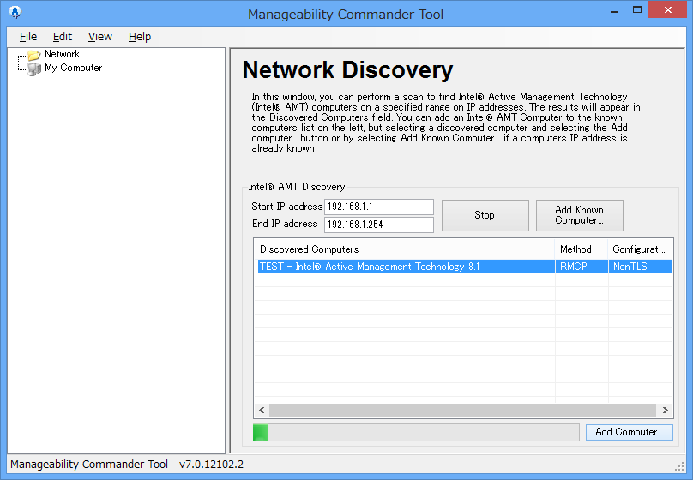Click the horizontal scrollbar thumb in list
Image resolution: width=693 pixels, height=480 pixels.
coord(463,410)
